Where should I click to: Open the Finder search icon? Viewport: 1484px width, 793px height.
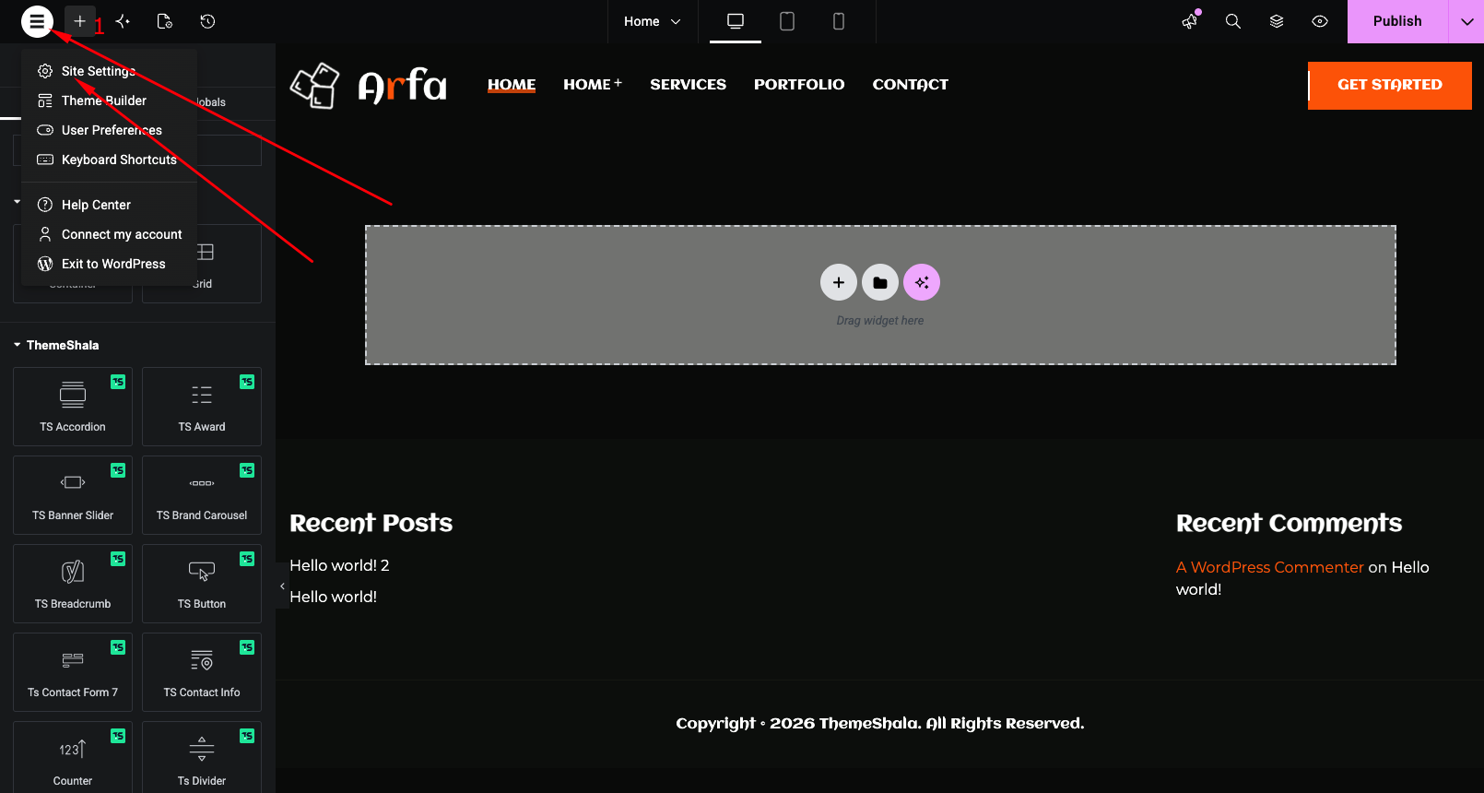pos(1233,21)
